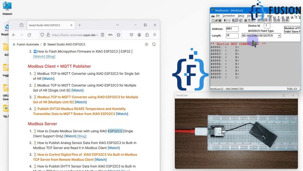Open ModScan32 Setup menu
The width and height of the screenshot is (303, 171).
pos(241,16)
